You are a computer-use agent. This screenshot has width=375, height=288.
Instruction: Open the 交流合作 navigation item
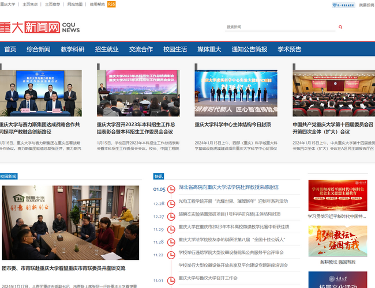(x=141, y=49)
